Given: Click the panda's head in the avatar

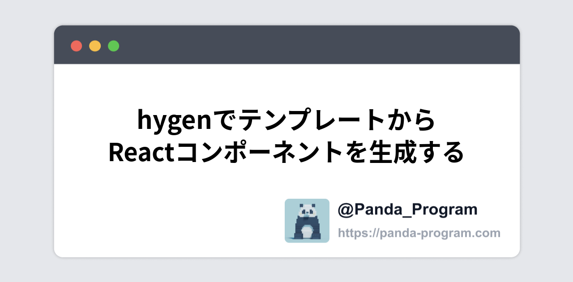Looking at the screenshot, I should pos(307,209).
